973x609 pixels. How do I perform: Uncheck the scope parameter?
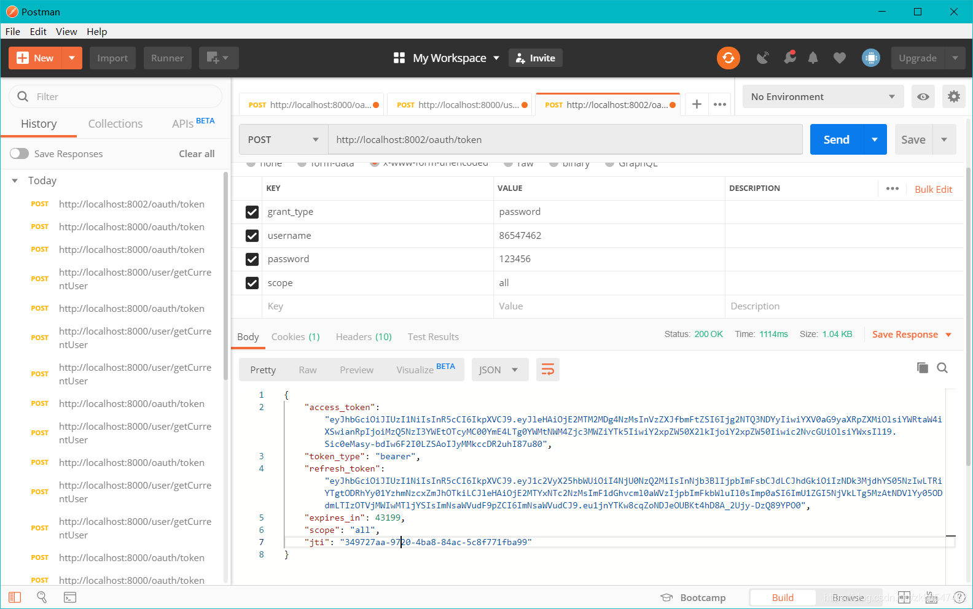point(252,283)
